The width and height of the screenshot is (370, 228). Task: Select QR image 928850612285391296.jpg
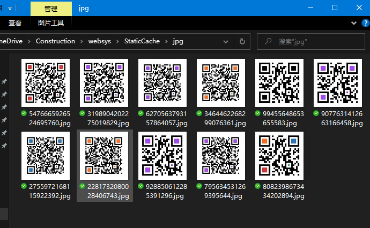(x=162, y=156)
